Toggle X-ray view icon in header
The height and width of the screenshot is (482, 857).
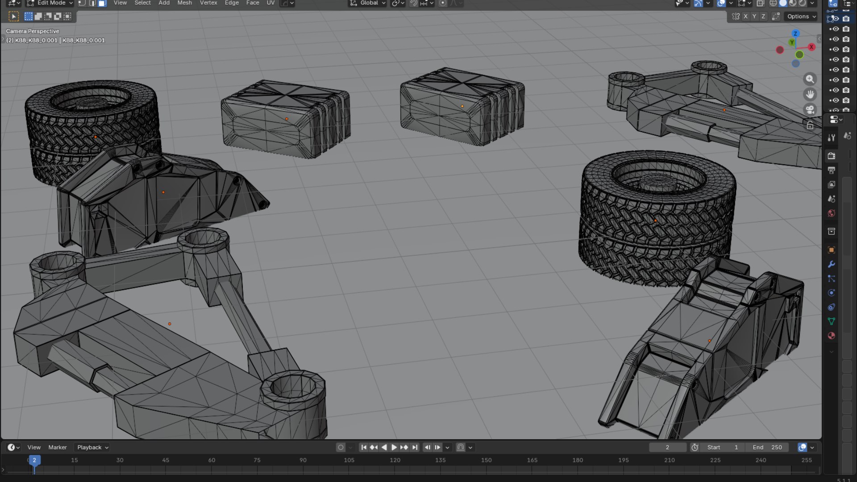[760, 3]
